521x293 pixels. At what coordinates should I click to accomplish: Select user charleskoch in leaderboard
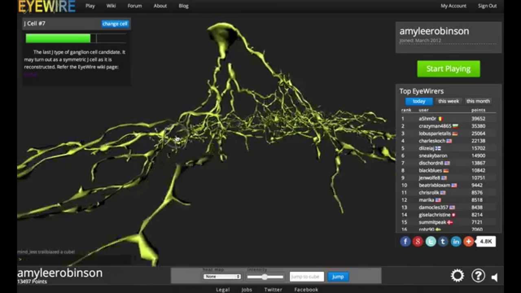(432, 141)
